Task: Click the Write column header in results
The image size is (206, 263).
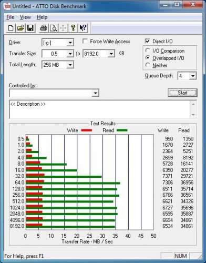Action: (163, 130)
